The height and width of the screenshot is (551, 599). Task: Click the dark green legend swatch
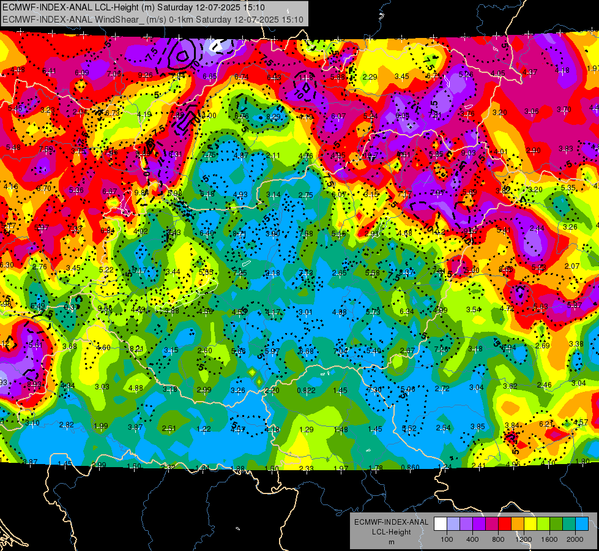tap(556, 524)
